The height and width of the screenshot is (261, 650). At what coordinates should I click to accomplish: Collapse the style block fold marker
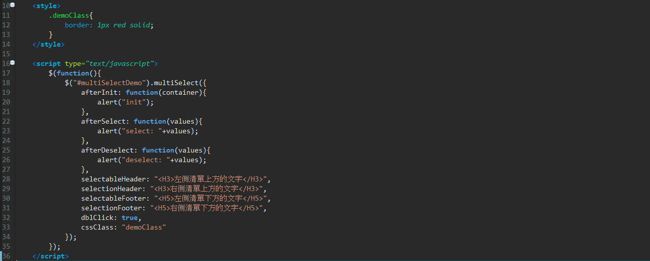click(13, 5)
